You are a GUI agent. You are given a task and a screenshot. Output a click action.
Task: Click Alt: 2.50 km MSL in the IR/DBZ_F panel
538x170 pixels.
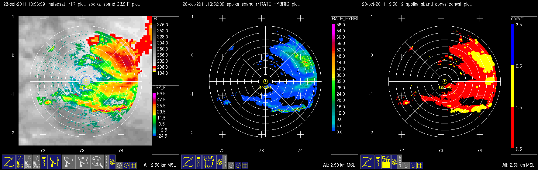(160, 165)
